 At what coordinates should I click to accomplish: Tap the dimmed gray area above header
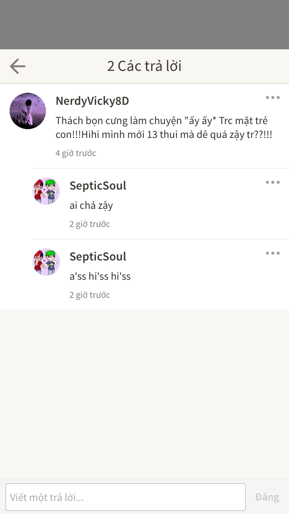click(144, 25)
